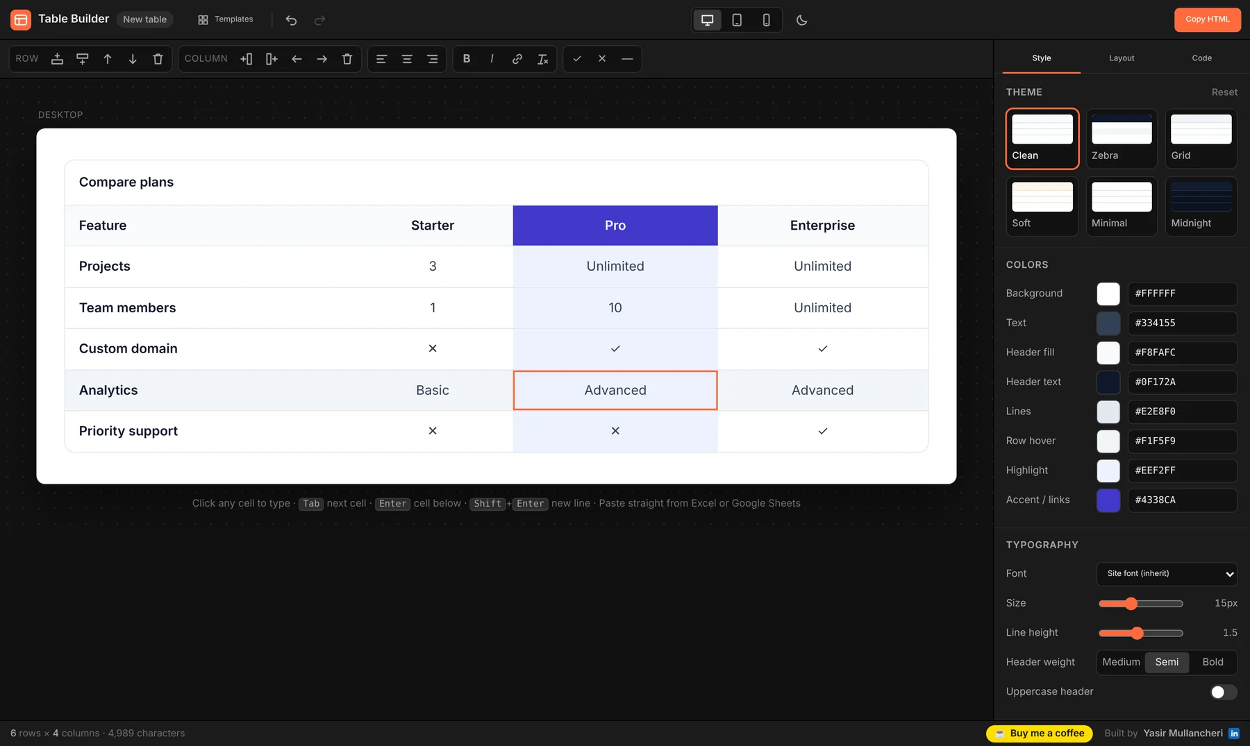Insert a checkmark symbol into the cell
The width and height of the screenshot is (1250, 746).
click(x=576, y=59)
